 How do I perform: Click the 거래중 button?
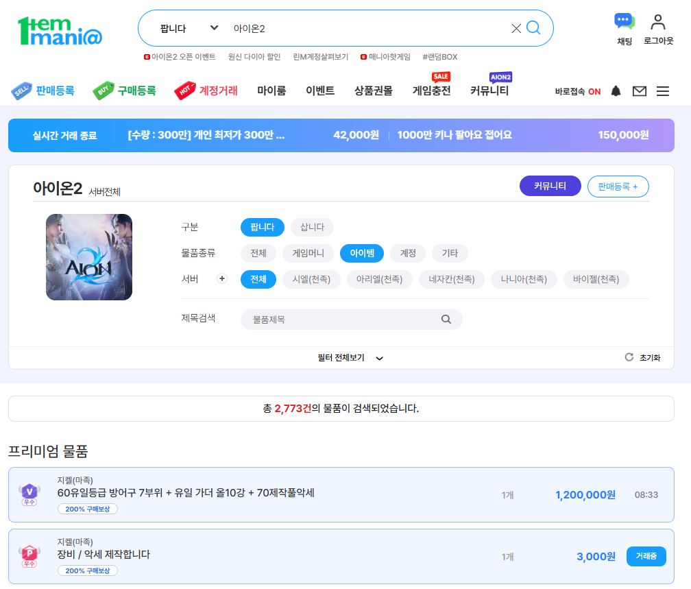pyautogui.click(x=646, y=556)
